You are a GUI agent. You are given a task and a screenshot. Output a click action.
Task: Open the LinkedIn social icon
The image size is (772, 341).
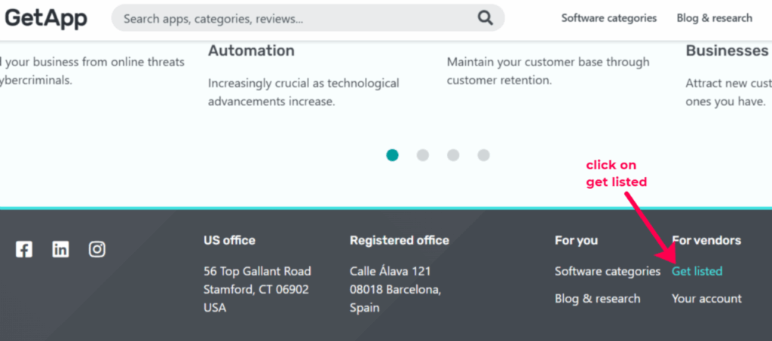tap(60, 250)
